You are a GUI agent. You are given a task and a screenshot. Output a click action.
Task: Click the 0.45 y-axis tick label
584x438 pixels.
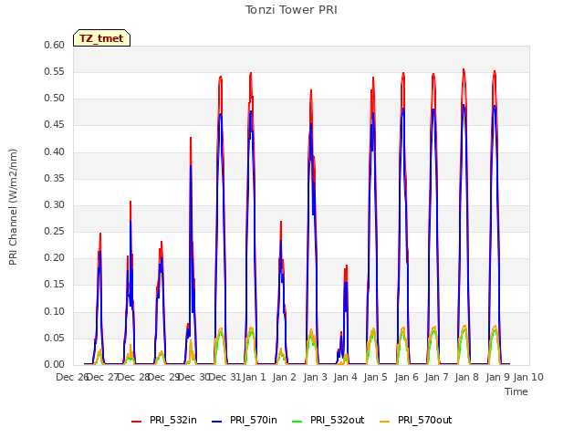coord(55,125)
